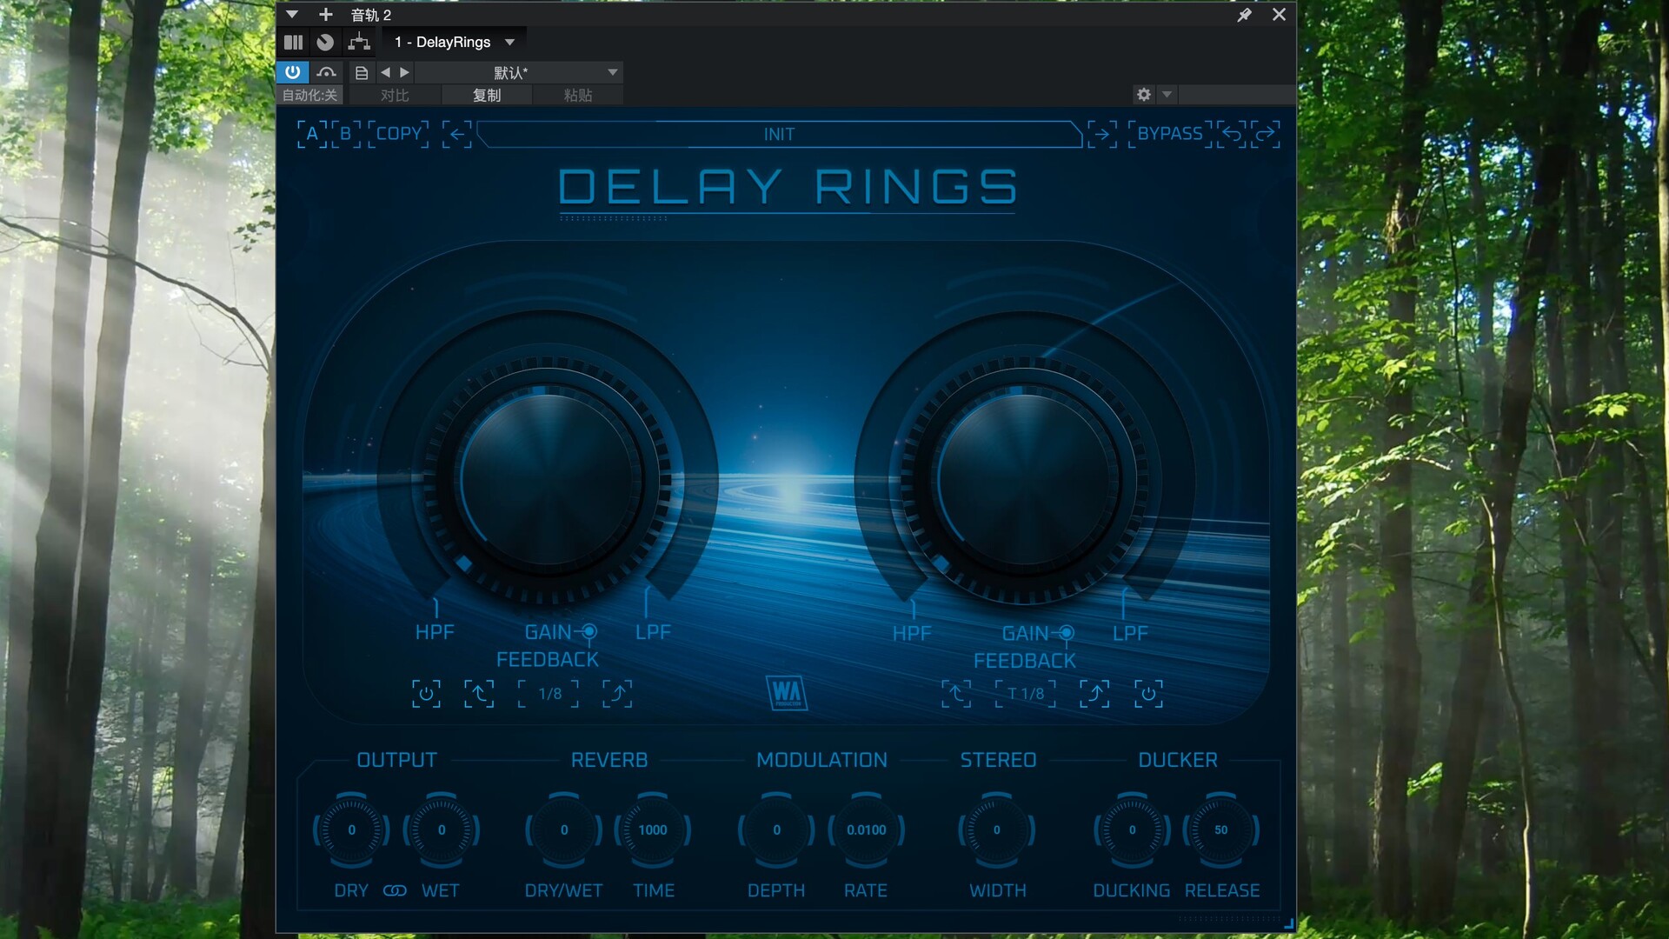1669x939 pixels.
Task: Pin the plugin window
Action: coord(1244,15)
